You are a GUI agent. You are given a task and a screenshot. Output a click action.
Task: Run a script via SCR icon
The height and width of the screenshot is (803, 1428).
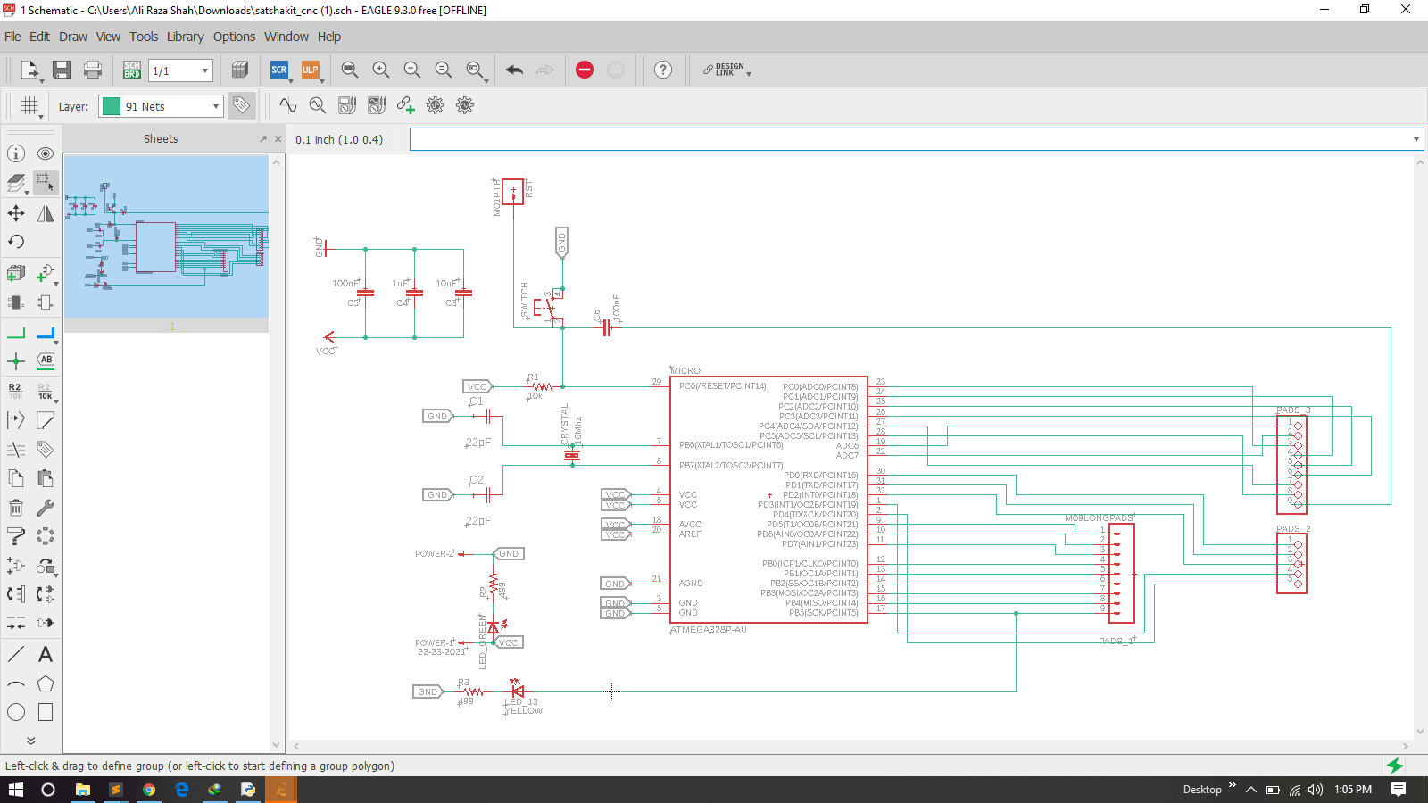pyautogui.click(x=279, y=70)
